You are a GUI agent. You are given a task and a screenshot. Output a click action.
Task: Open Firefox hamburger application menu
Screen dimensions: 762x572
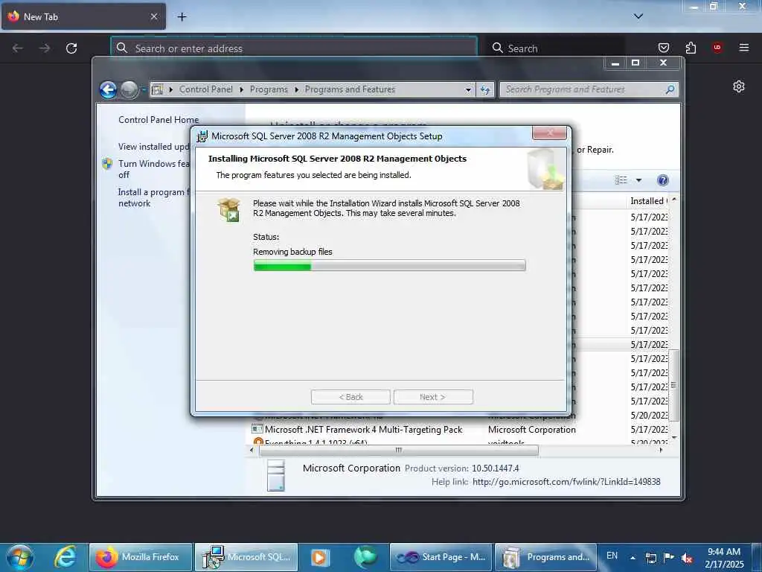(x=743, y=48)
